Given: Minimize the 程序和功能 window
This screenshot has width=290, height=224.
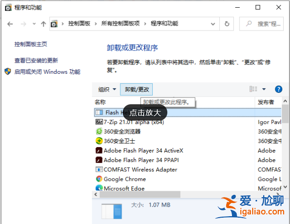Looking at the screenshot, I should (238, 7).
